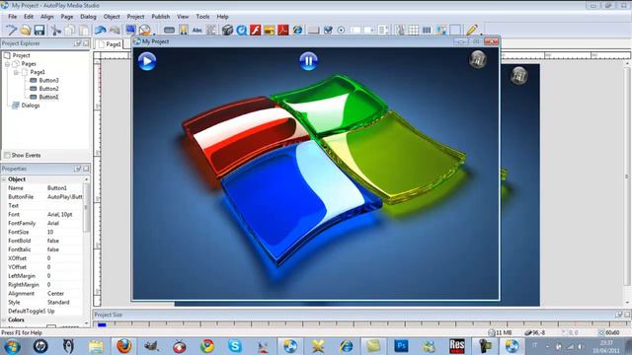This screenshot has width=632, height=355.
Task: Click the round gray button in preview window
Action: (478, 60)
